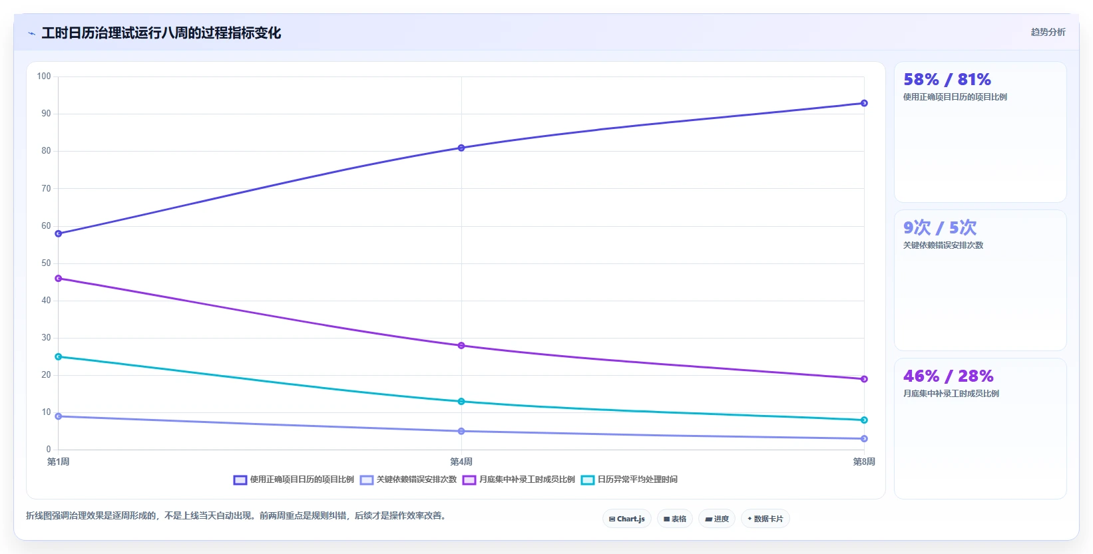Screen dimensions: 1093x554
Task: Select the 第4周 point at value 81
Action: coord(461,148)
